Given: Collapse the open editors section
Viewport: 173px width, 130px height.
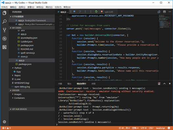Looking at the screenshot, I should (x=32, y=16).
